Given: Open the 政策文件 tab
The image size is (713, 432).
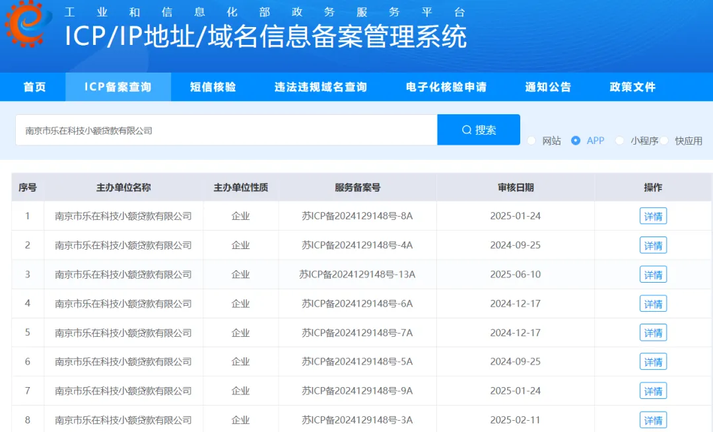Looking at the screenshot, I should (x=632, y=87).
